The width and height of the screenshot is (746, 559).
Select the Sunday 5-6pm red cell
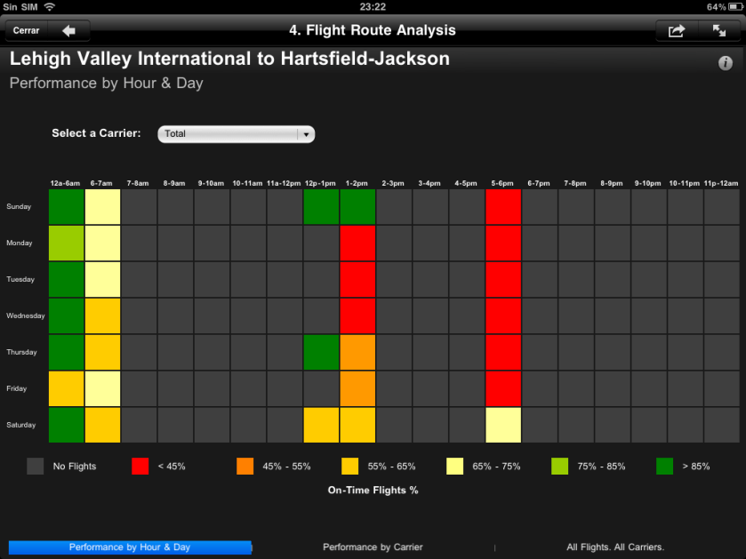tap(503, 207)
